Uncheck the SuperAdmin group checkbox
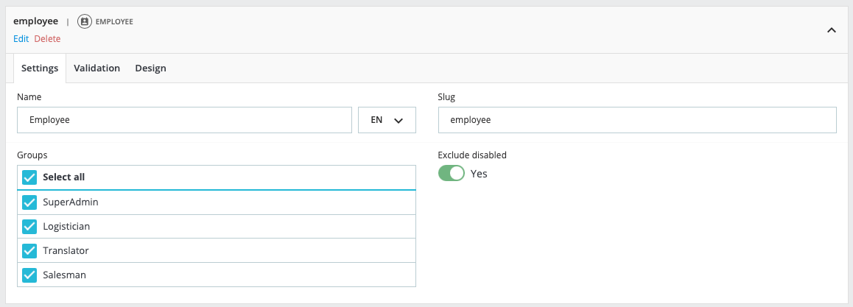Image resolution: width=853 pixels, height=307 pixels. [29, 202]
